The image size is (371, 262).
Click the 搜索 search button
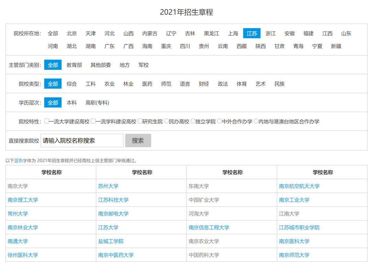coord(138,140)
